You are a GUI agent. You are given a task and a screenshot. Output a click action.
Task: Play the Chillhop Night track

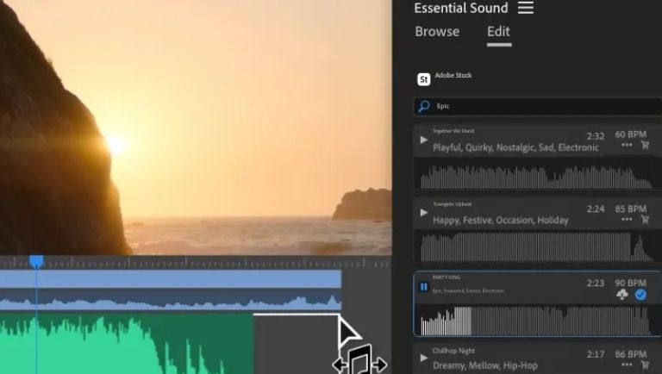(423, 358)
